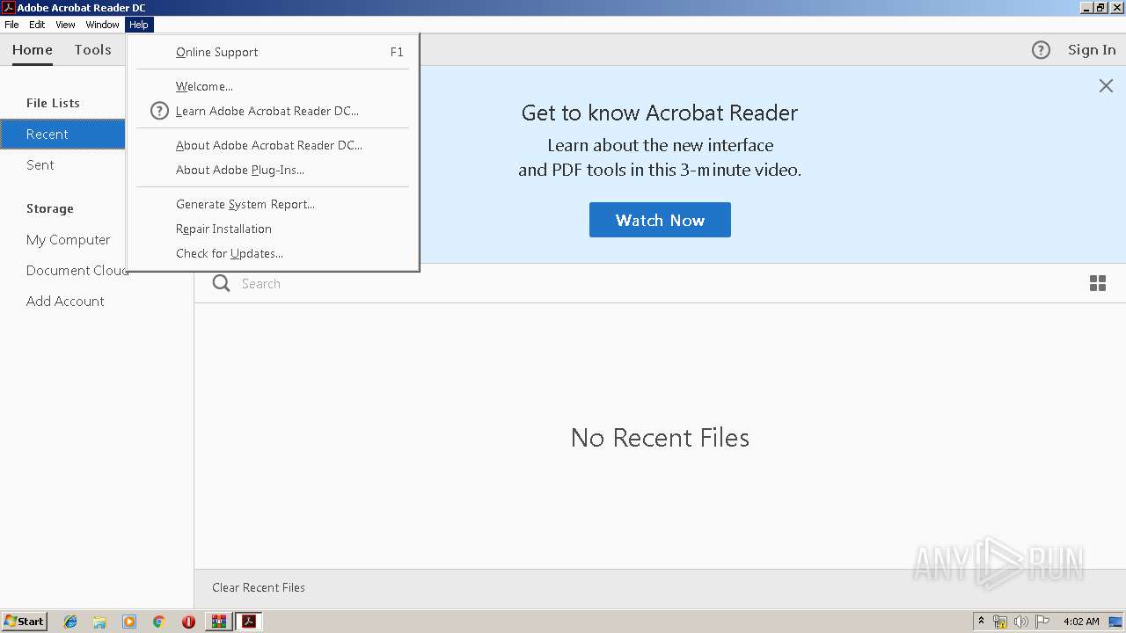Select Learn Adobe Acrobat Reader DC... menu item
Screen dimensions: 1126x633
pos(273,111)
